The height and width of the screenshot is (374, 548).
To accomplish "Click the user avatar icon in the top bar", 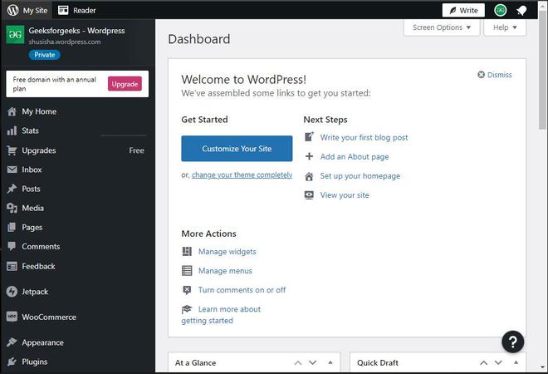I will click(x=501, y=10).
